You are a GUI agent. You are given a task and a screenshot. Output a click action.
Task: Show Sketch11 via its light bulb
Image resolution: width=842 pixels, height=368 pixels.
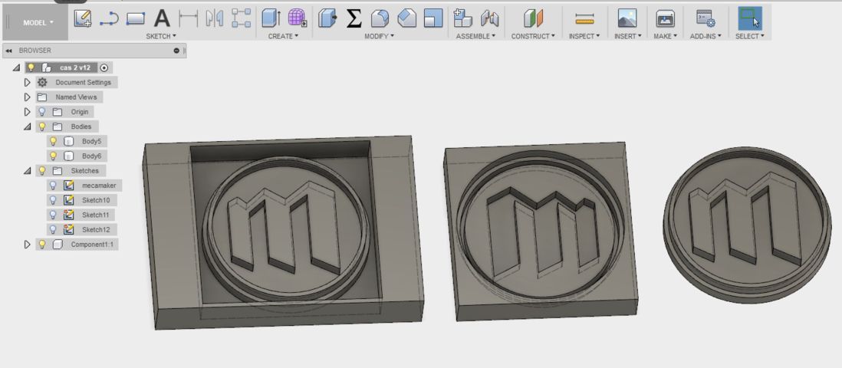[x=53, y=215]
